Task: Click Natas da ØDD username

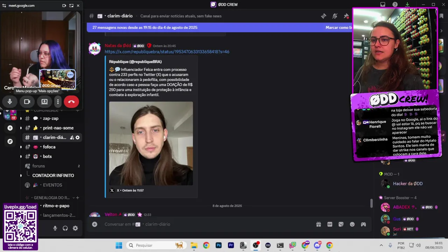Action: (x=118, y=46)
